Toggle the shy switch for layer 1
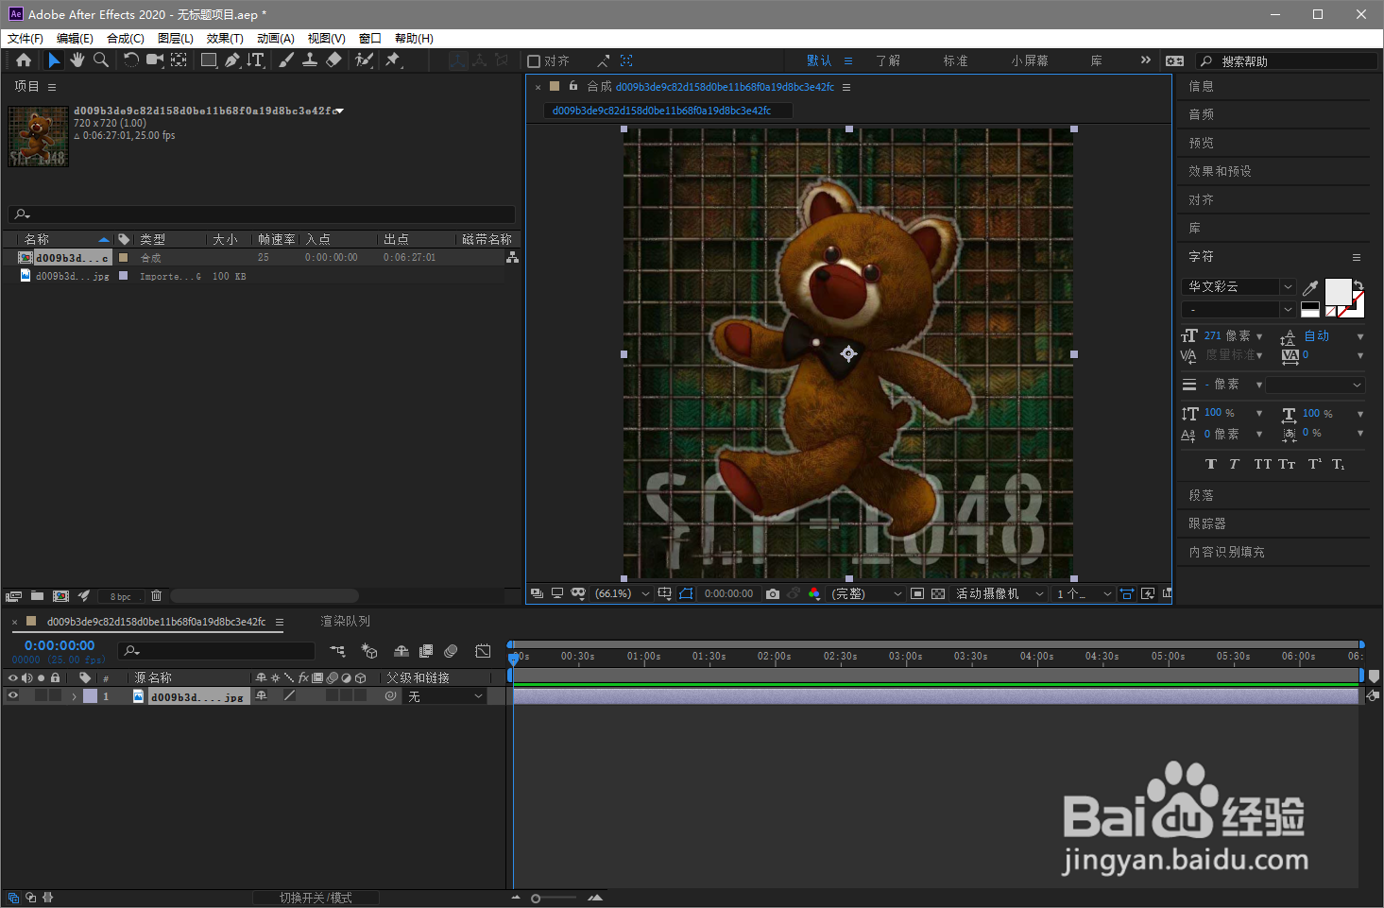Screen dimensions: 1384x908 point(262,696)
